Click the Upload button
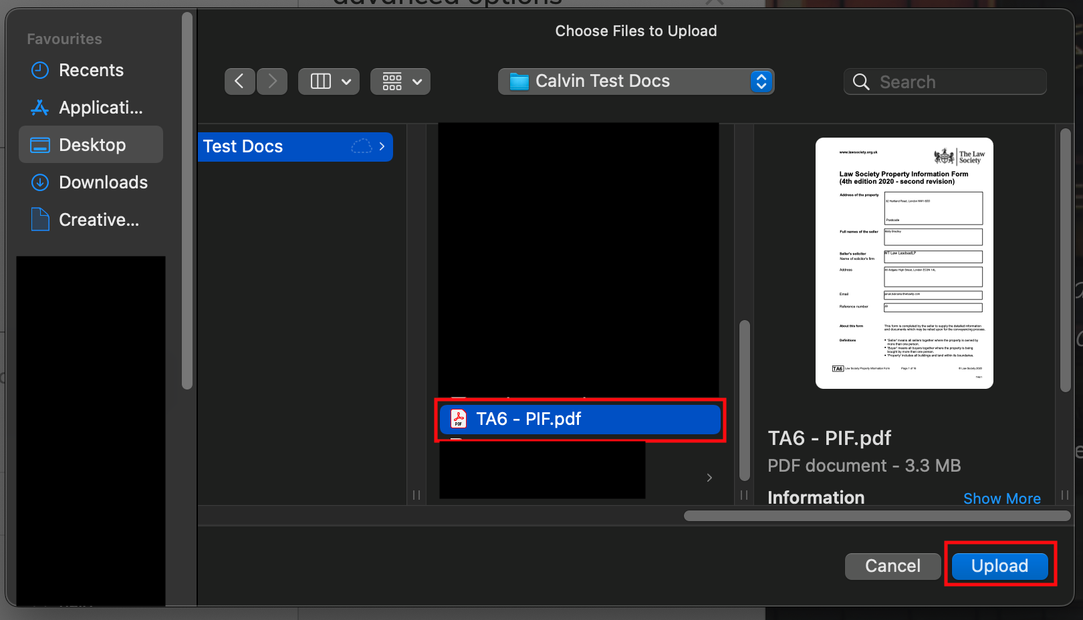This screenshot has height=620, width=1083. tap(999, 566)
